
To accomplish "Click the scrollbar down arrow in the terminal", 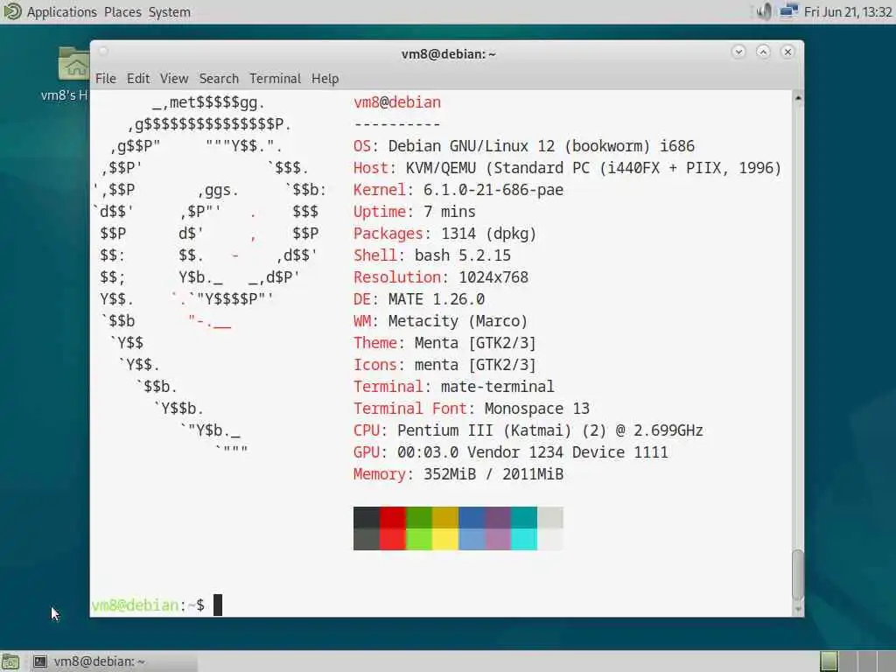I will (798, 609).
